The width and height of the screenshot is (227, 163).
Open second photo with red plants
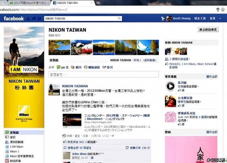[x=82, y=47]
